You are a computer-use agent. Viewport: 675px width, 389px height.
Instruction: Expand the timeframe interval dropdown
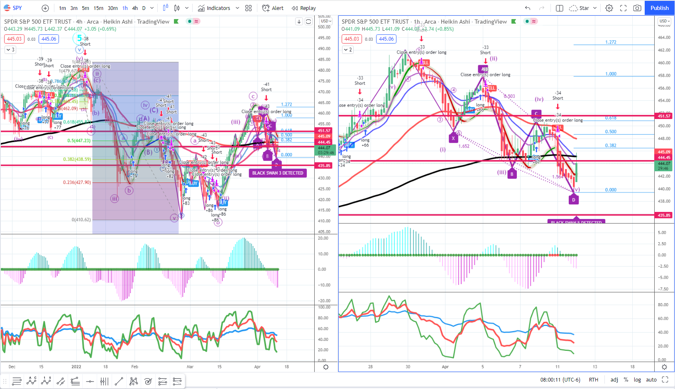(x=152, y=8)
